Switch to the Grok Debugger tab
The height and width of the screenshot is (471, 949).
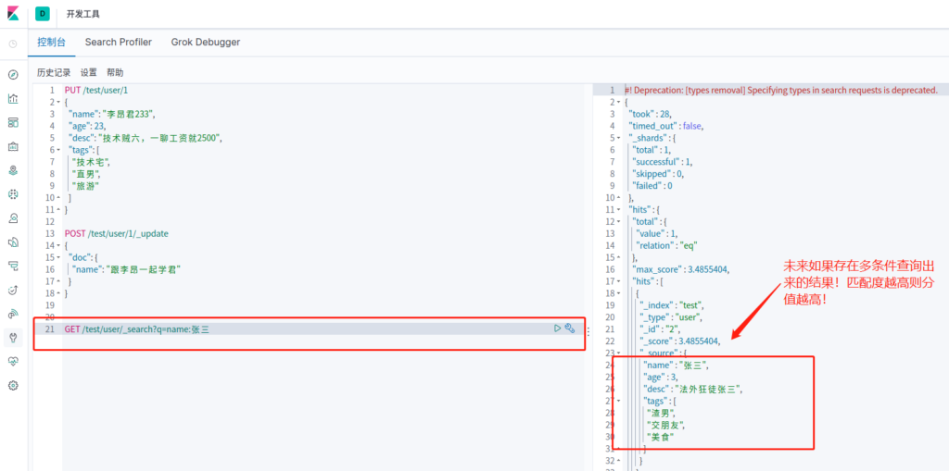point(205,43)
